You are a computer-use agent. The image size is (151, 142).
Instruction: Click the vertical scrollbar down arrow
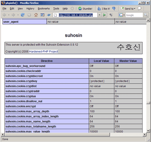(148, 131)
